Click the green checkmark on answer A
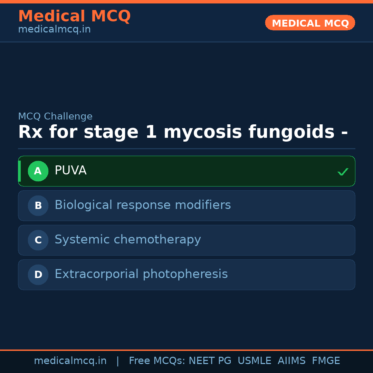The width and height of the screenshot is (373, 373). (343, 171)
